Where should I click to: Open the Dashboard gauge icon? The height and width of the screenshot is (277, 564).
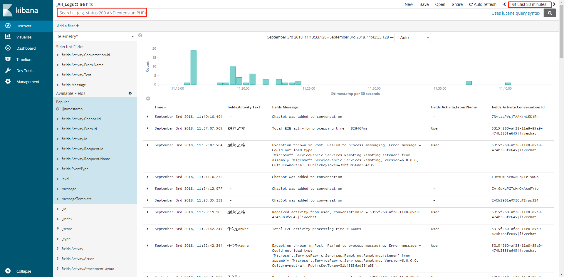pos(8,48)
